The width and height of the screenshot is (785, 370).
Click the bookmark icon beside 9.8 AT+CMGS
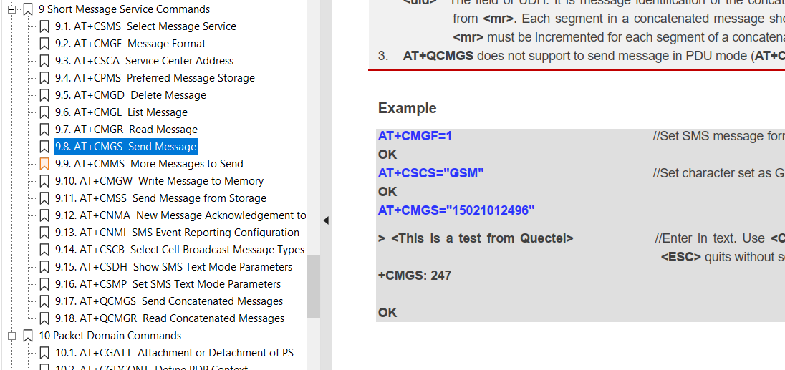pyautogui.click(x=44, y=147)
